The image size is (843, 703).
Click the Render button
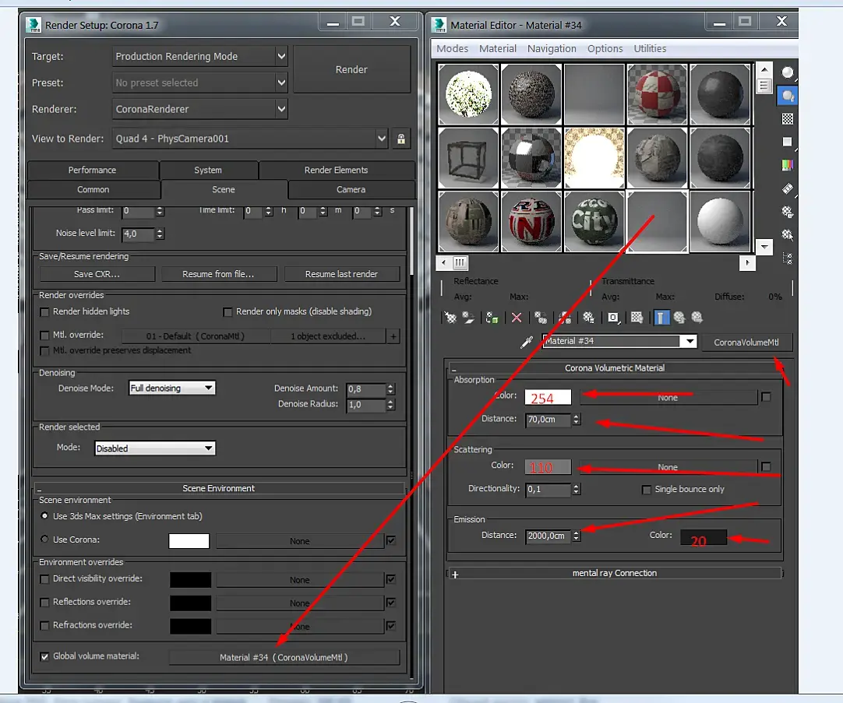tap(351, 69)
